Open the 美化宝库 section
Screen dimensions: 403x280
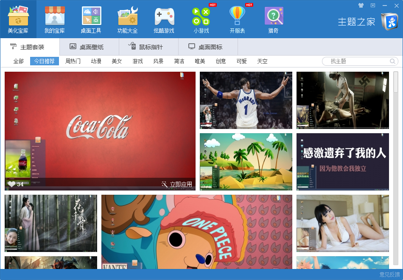[x=18, y=20]
